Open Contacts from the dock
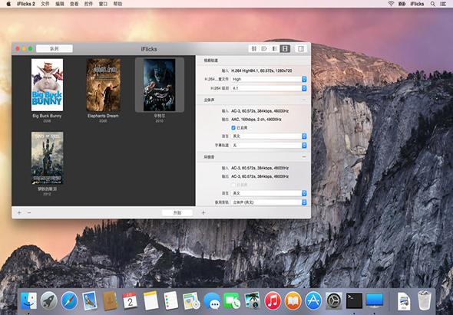Viewport: 453px width, 315px height. pos(110,300)
